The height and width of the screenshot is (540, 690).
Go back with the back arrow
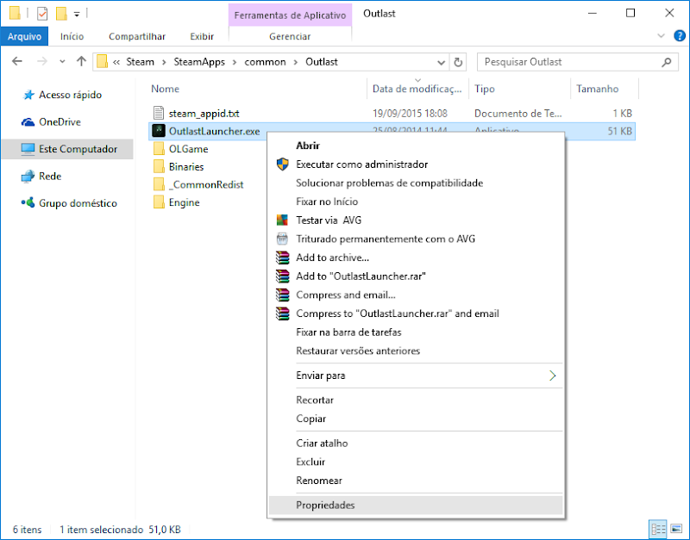pyautogui.click(x=17, y=61)
